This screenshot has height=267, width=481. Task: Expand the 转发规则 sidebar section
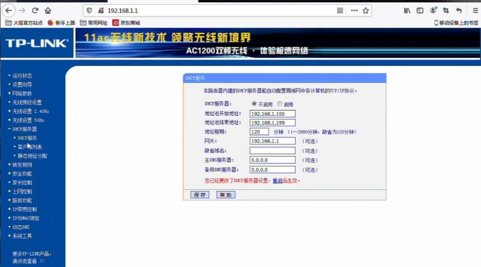22,165
